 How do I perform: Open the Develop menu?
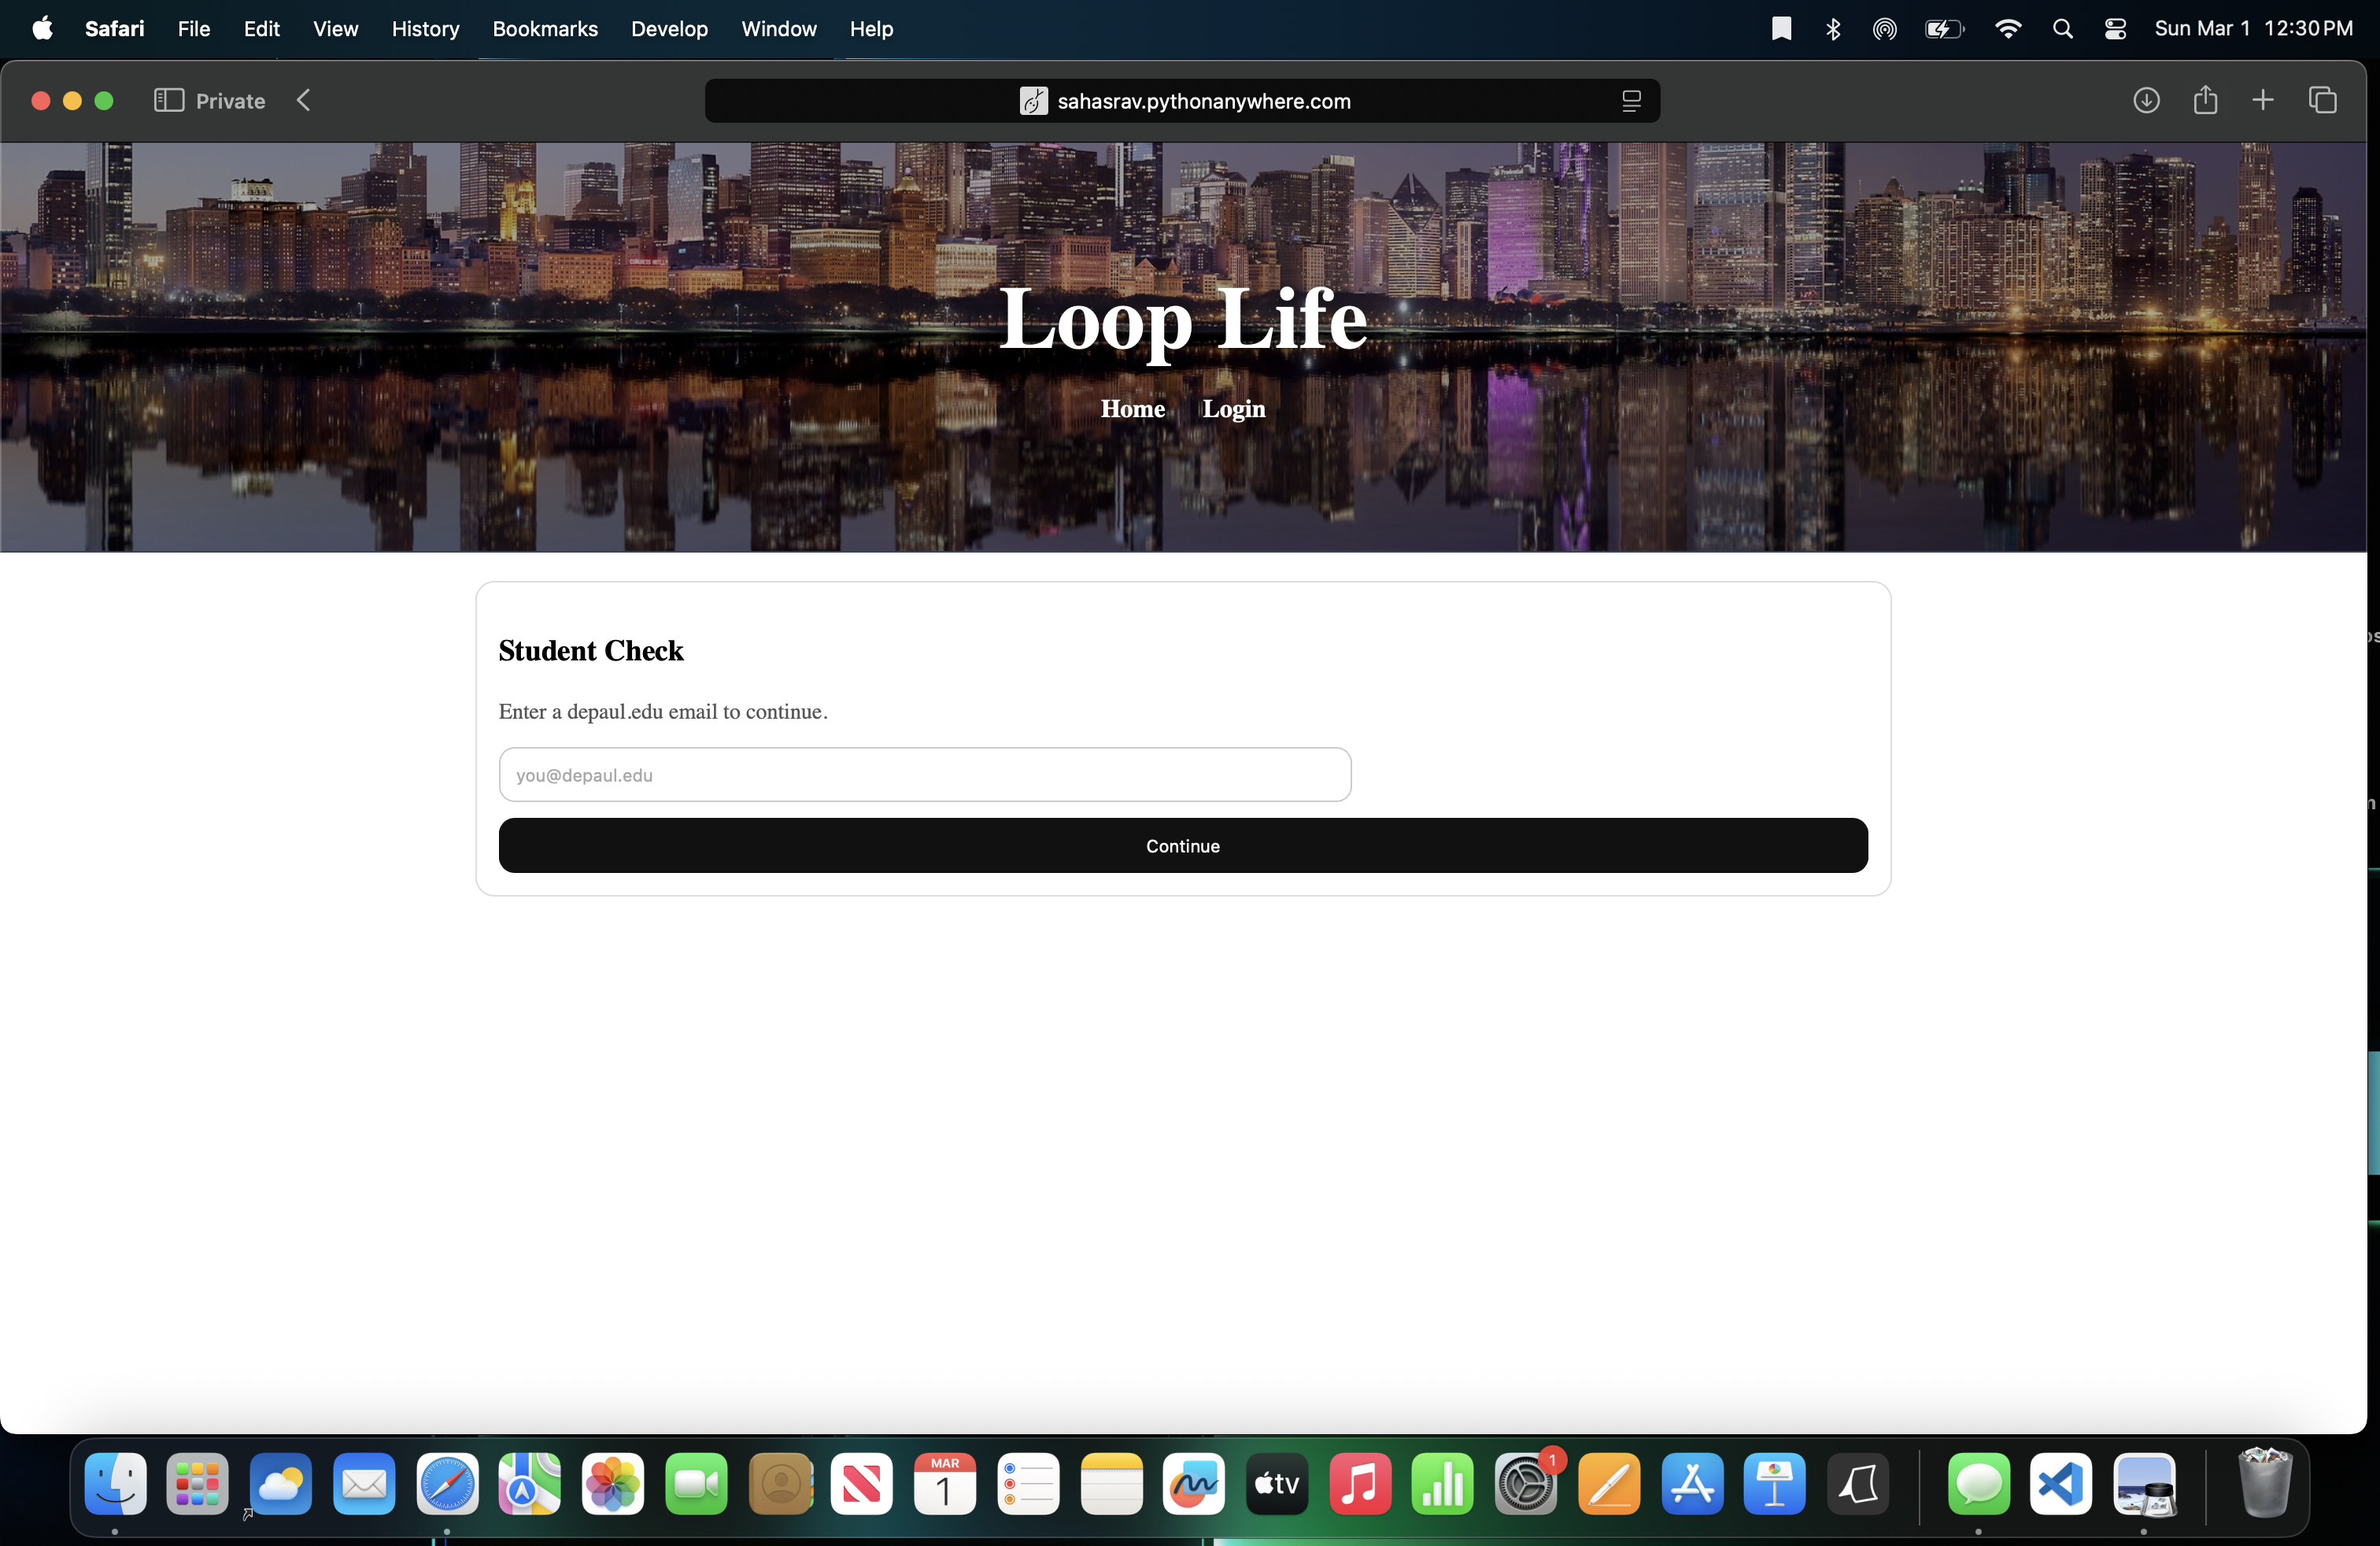pos(669,29)
